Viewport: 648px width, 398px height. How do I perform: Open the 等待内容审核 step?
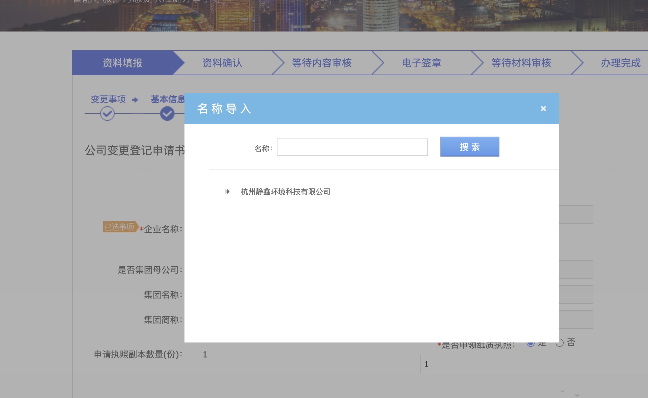(322, 63)
